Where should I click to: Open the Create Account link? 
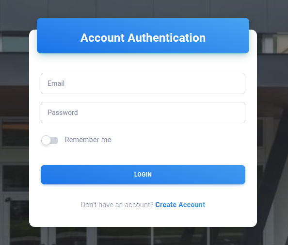pyautogui.click(x=180, y=205)
